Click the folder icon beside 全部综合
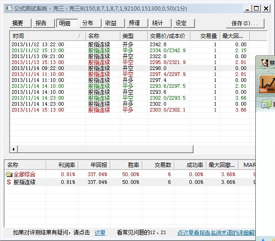275x241 pixels. point(9,174)
